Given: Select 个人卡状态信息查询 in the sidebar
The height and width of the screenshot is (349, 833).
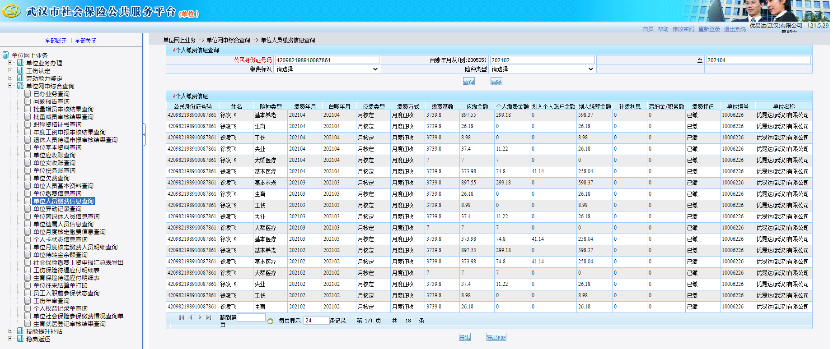Looking at the screenshot, I should coord(61,239).
